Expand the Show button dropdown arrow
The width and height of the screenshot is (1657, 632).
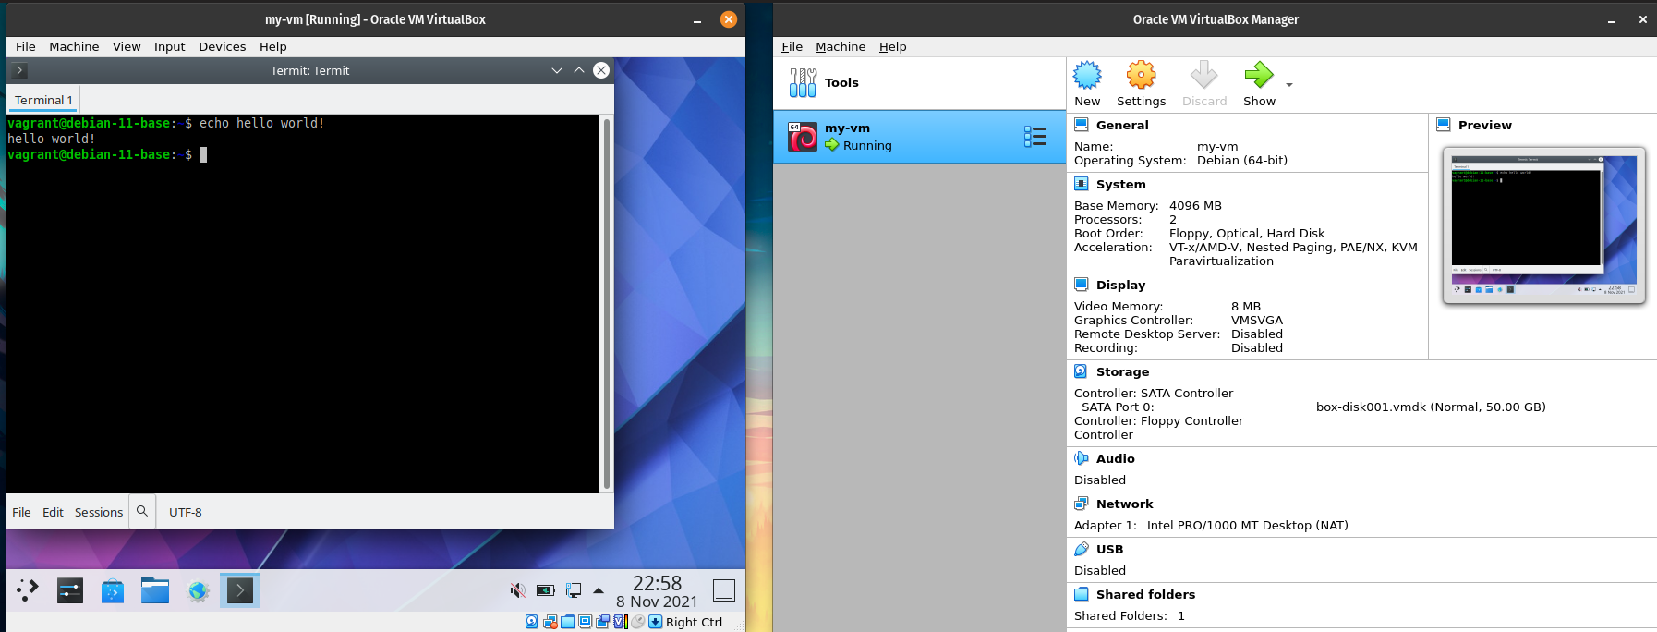tap(1289, 85)
